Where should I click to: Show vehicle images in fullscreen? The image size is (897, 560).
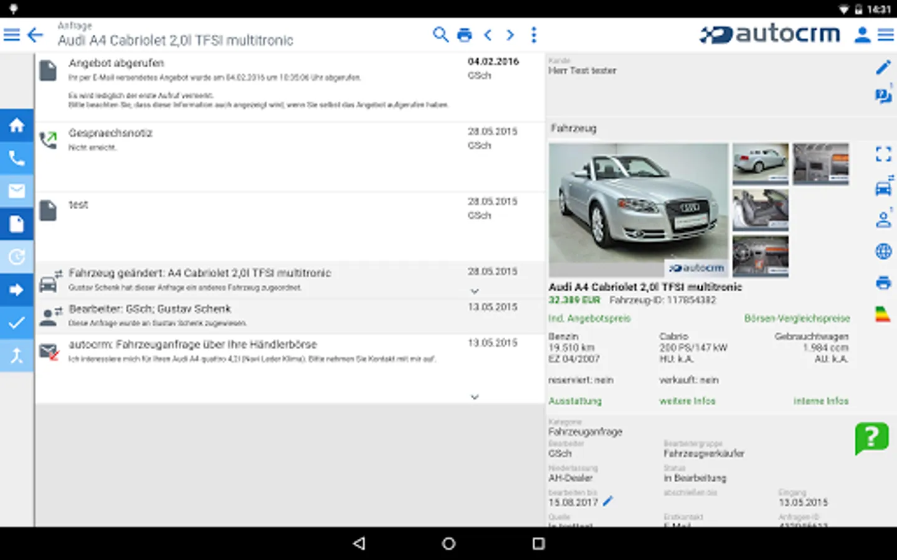click(x=883, y=154)
